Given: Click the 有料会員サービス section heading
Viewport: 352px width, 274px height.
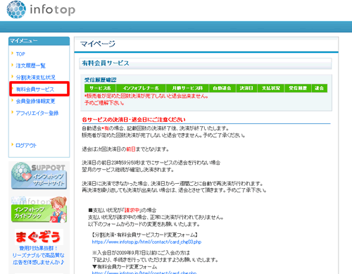Looking at the screenshot, I should pyautogui.click(x=106, y=63).
